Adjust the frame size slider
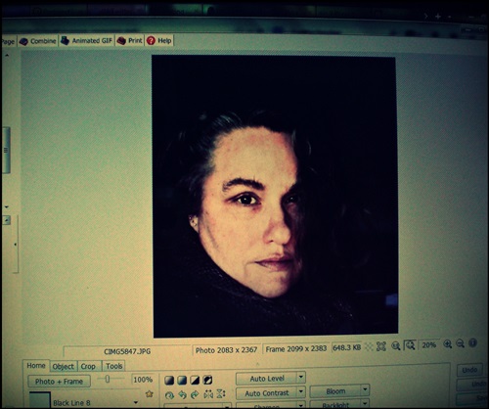 coord(108,379)
